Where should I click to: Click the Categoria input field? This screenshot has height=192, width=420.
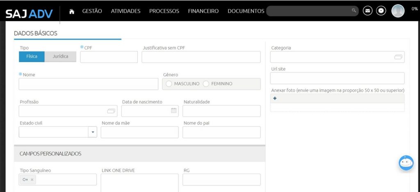[x=337, y=57]
